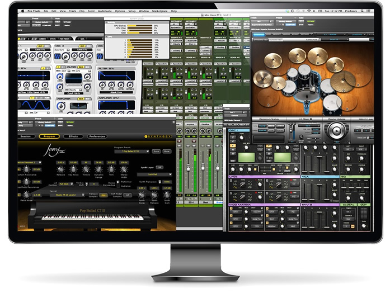Open the Pro Tools application menu

pos(34,11)
